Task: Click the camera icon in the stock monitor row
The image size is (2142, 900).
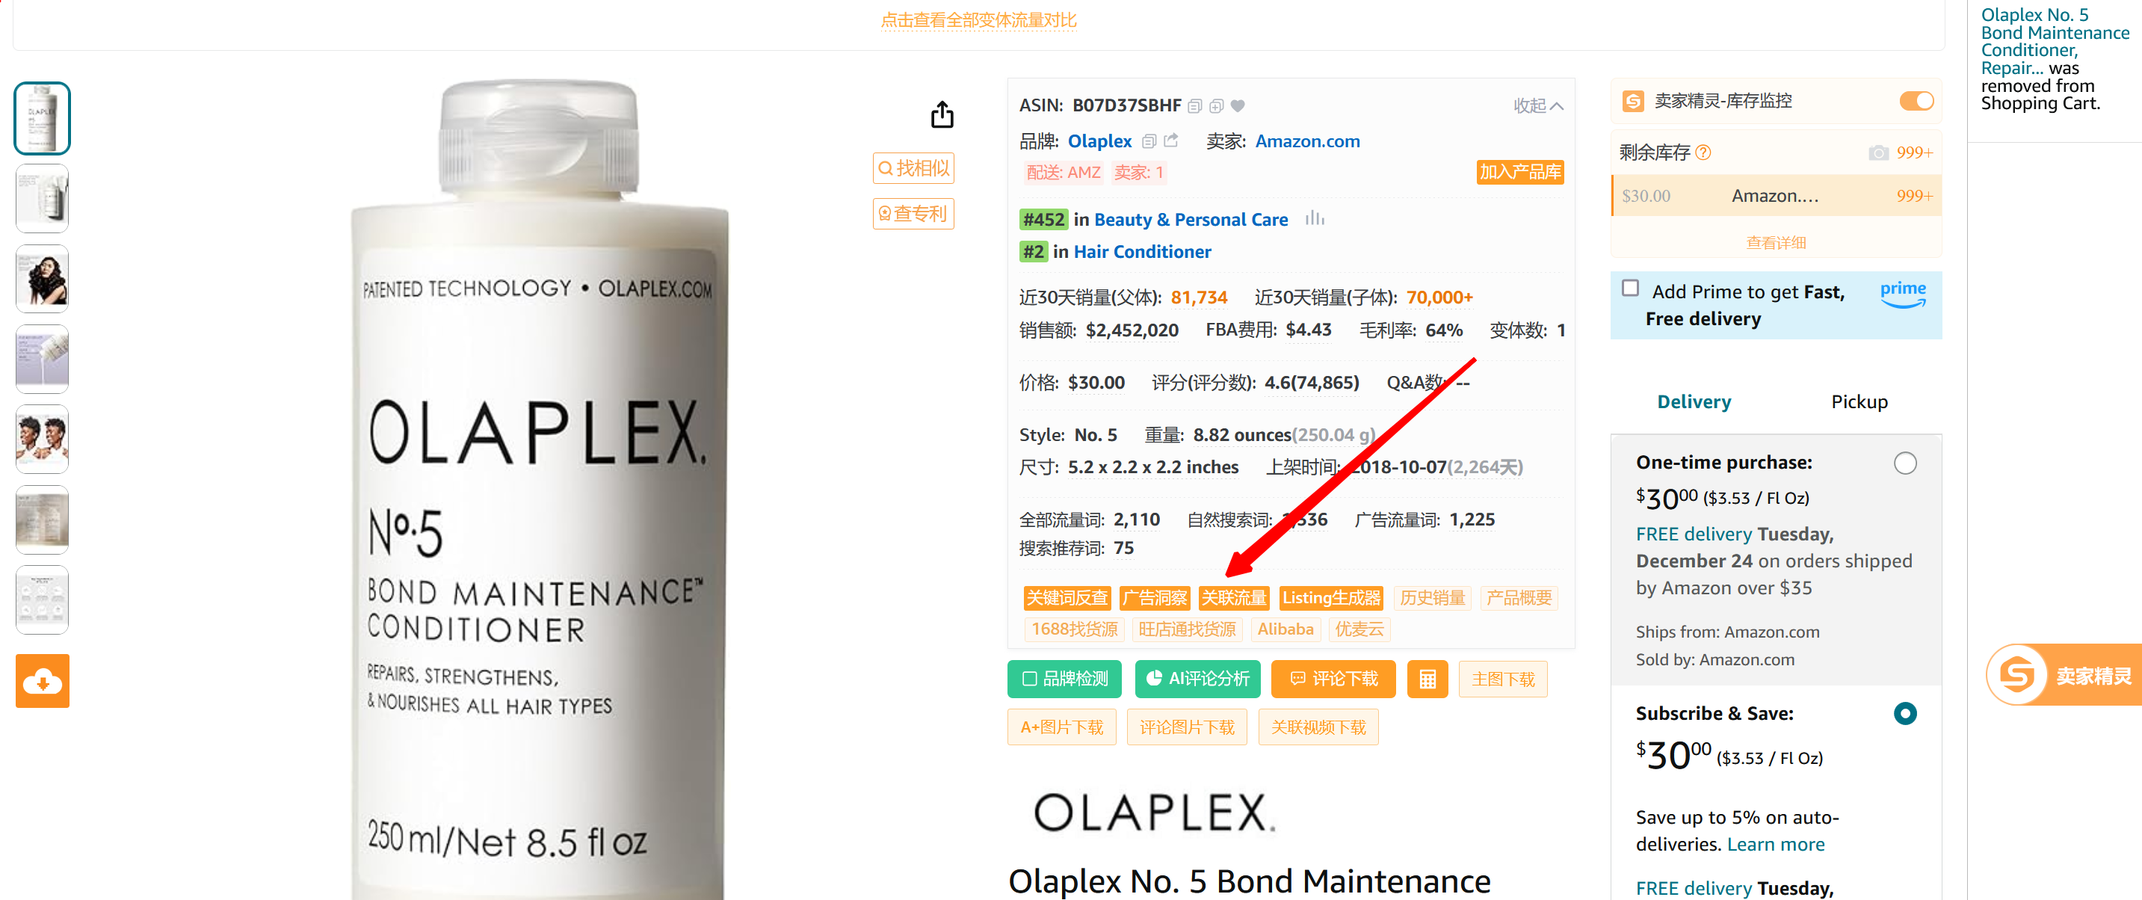Action: coord(1877,153)
